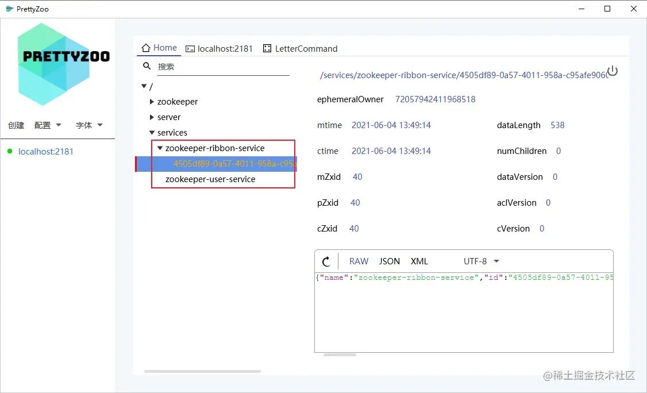This screenshot has height=393, width=647.
Task: Maximize the PrettyZoo window
Action: coord(607,9)
